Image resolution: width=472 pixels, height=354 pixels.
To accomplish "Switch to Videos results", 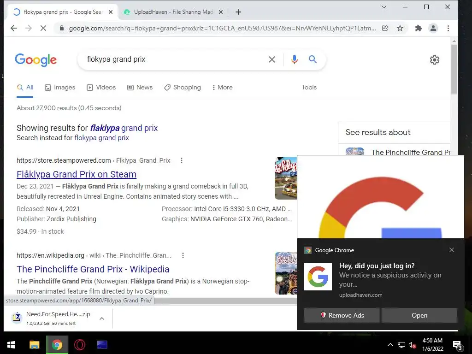I will pyautogui.click(x=101, y=87).
